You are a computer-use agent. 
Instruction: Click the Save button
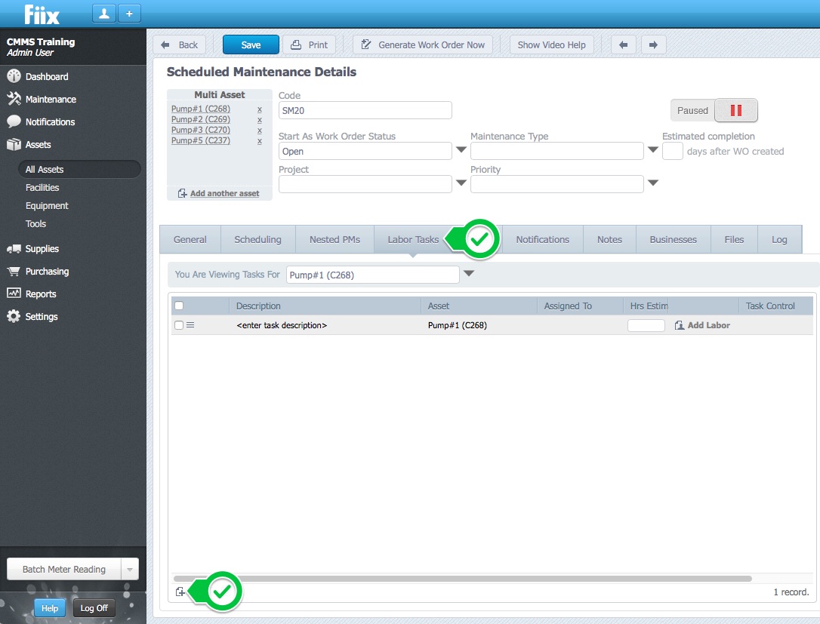251,45
